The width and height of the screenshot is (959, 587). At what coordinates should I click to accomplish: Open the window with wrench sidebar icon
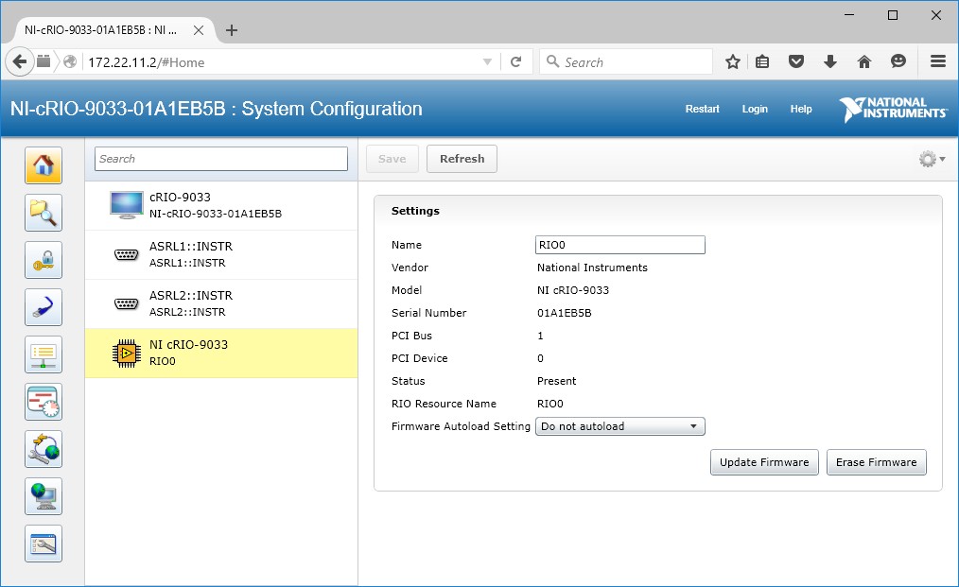coord(44,544)
